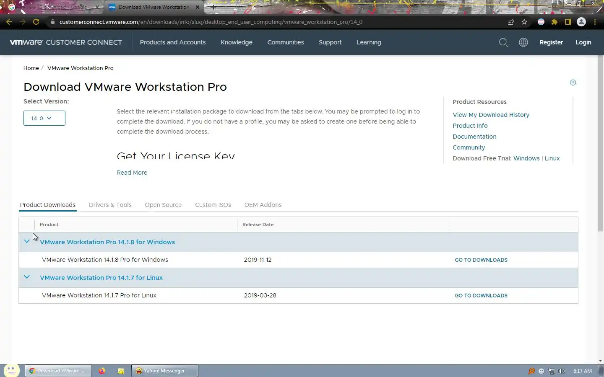This screenshot has height=377, width=604.
Task: Download free trial for Linux
Action: point(552,158)
